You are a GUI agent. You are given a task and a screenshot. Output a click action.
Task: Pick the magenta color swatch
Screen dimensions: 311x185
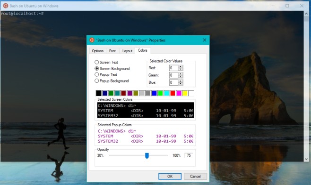[x=179, y=93]
